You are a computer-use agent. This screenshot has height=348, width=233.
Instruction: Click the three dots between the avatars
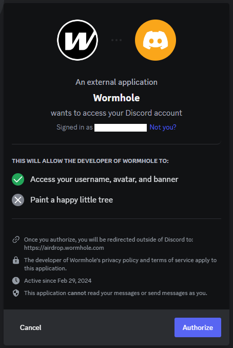point(116,40)
